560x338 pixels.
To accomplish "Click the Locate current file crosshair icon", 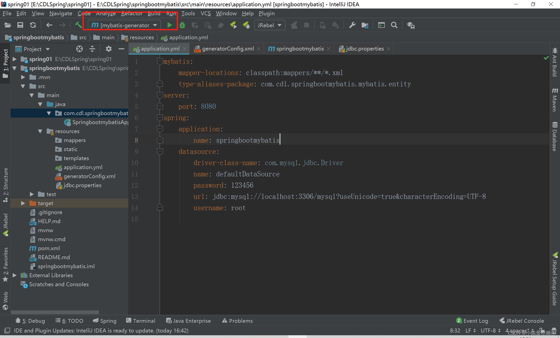I will pos(79,49).
